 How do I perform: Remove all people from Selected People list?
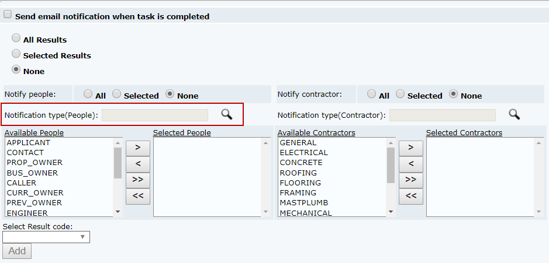[138, 195]
